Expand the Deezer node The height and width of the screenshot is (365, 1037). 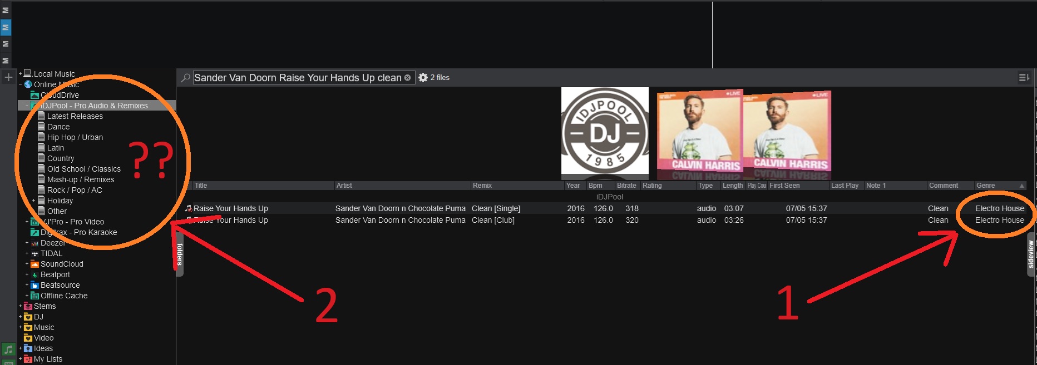tap(27, 243)
